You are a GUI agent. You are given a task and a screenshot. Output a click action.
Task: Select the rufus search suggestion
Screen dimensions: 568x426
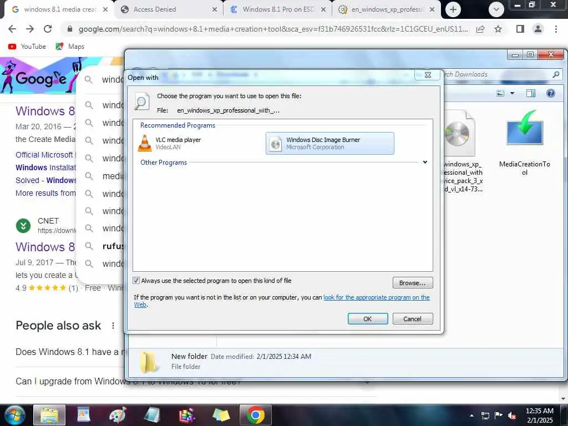(113, 246)
